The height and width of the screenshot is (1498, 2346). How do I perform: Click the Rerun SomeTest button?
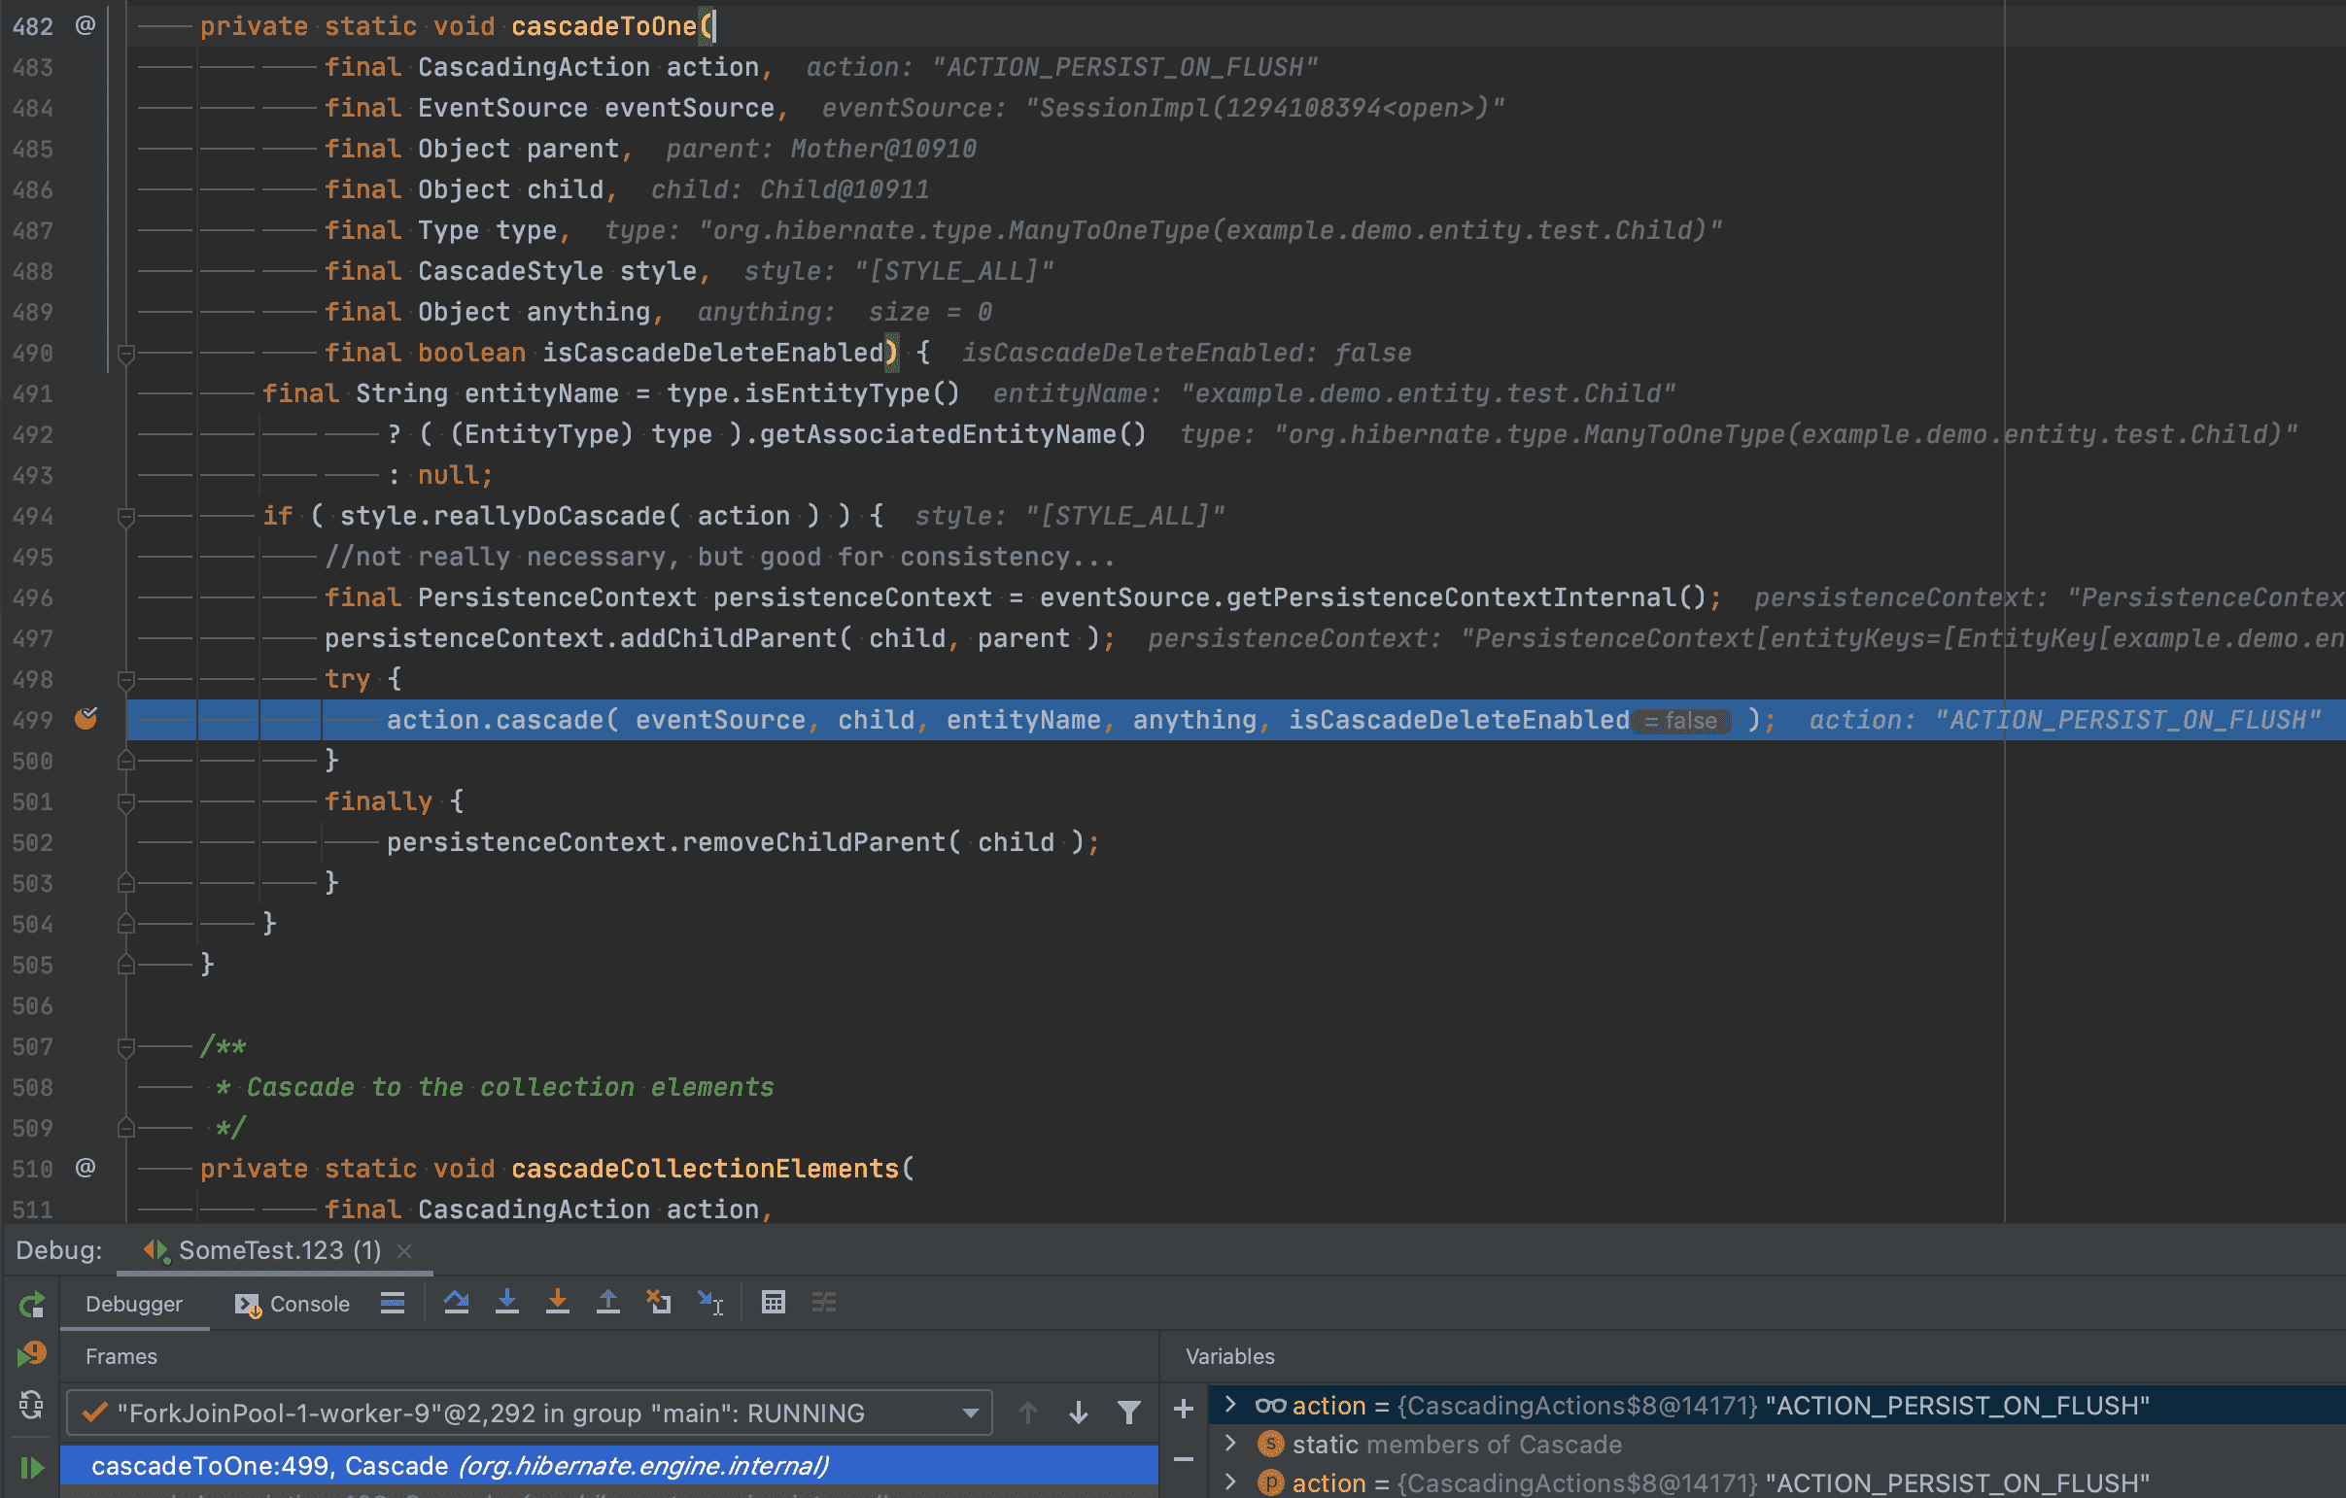31,1303
